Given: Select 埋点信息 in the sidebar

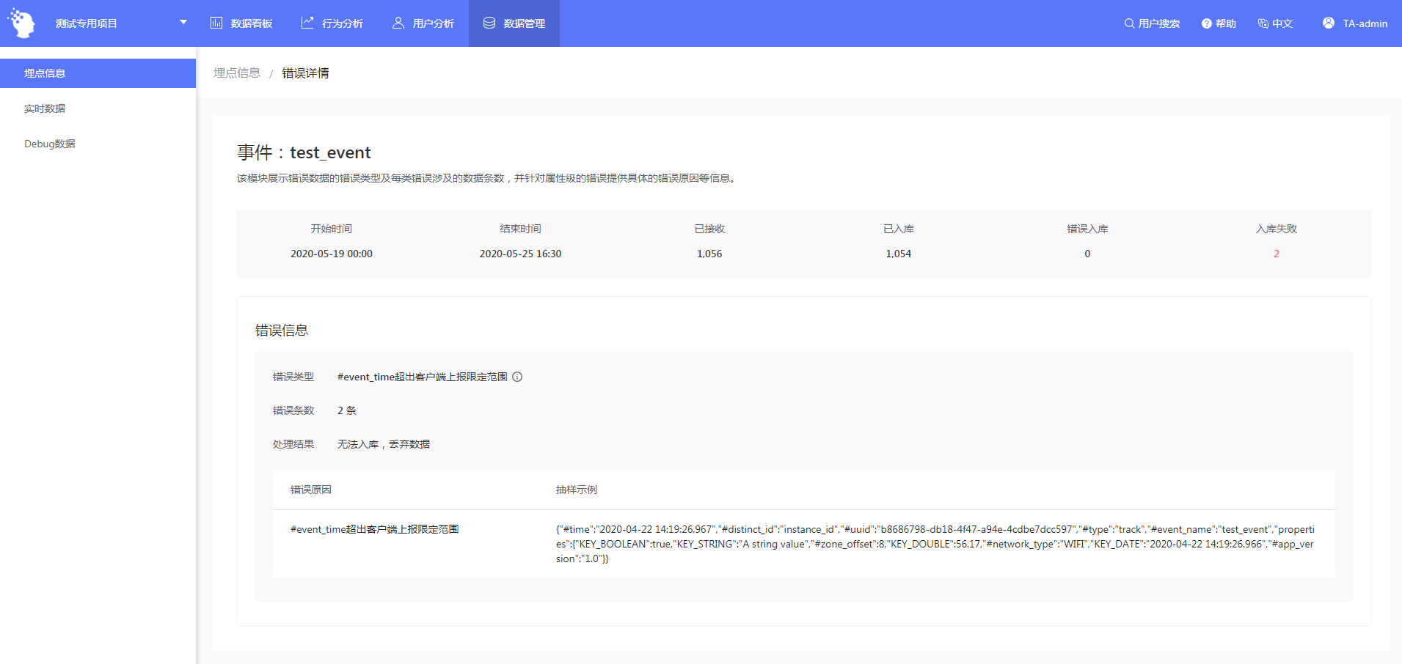Looking at the screenshot, I should pos(98,73).
